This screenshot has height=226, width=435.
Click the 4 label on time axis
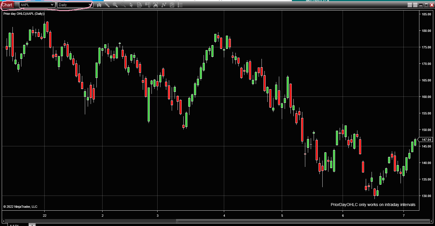pos(224,216)
